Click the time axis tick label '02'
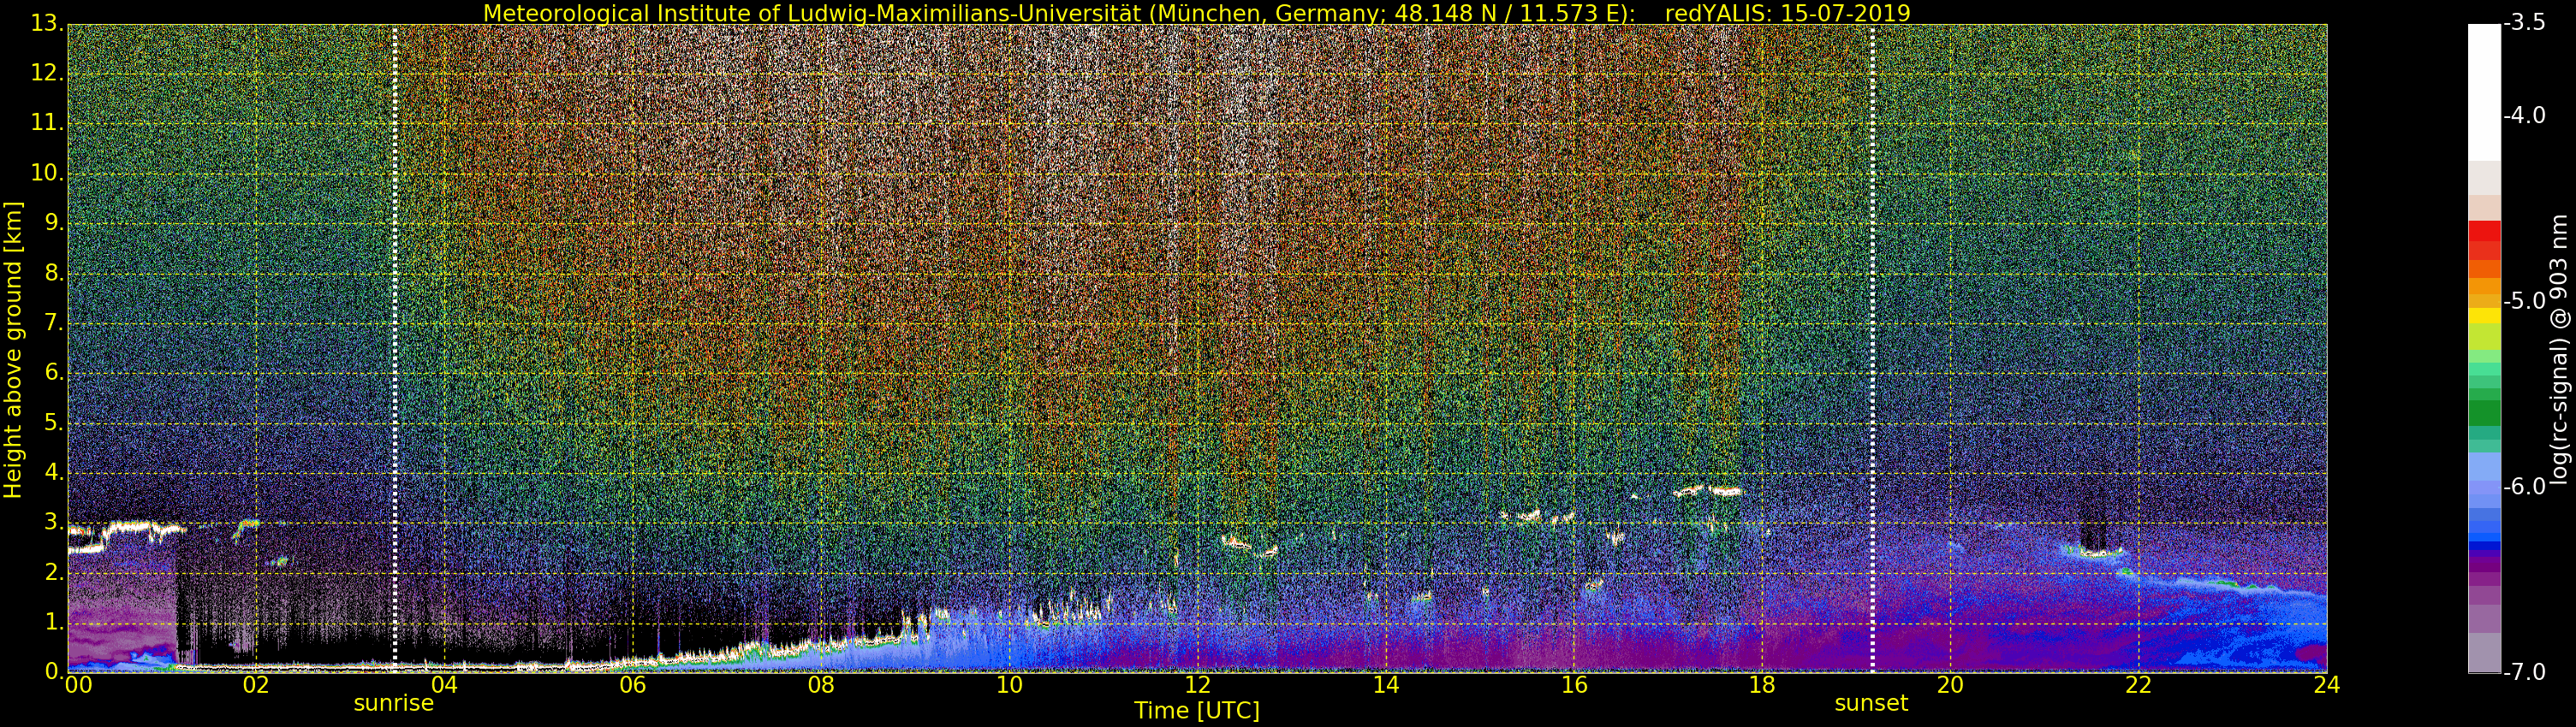This screenshot has width=2576, height=727. [x=256, y=685]
